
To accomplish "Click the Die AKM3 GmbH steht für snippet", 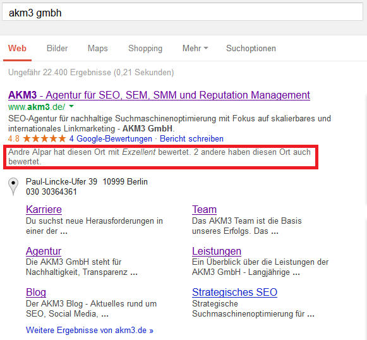I will (81, 267).
